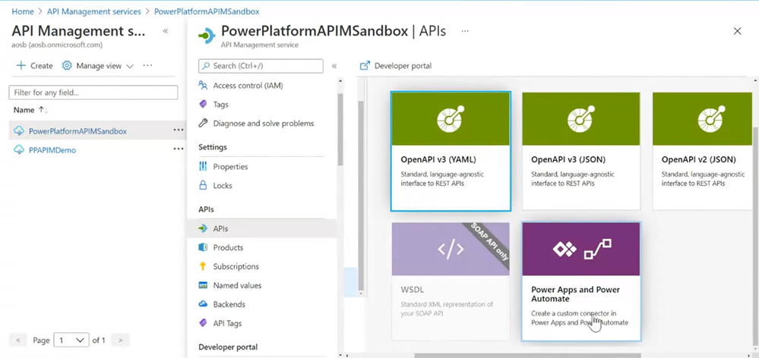Open PowerPlatformAPIMSandbox breadcrumb link
Screen dimensions: 759x358
(x=206, y=11)
